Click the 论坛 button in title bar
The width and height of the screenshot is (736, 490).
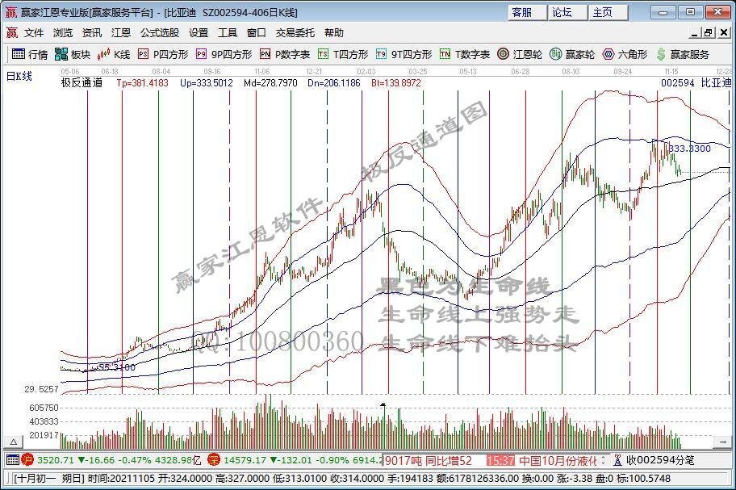pos(567,12)
